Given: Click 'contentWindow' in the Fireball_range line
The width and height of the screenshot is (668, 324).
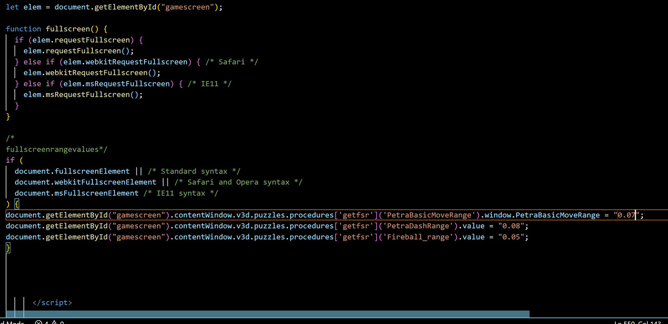Looking at the screenshot, I should (203, 237).
